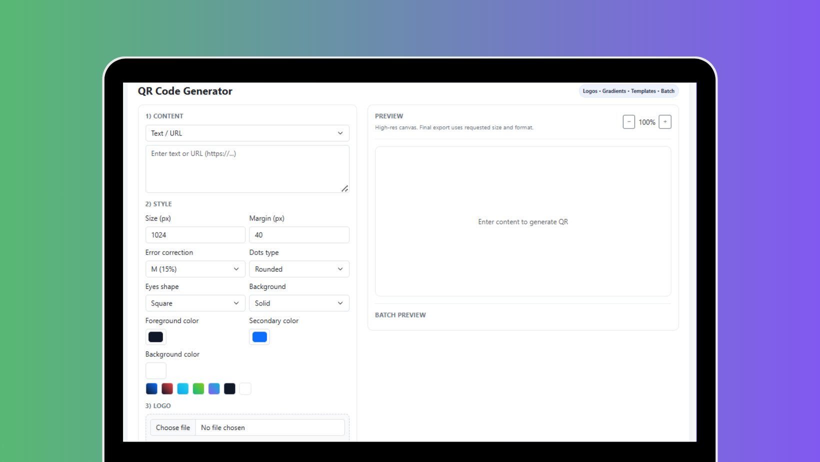The image size is (820, 462).
Task: Open the Eyes shape Square dropdown
Action: (x=195, y=303)
